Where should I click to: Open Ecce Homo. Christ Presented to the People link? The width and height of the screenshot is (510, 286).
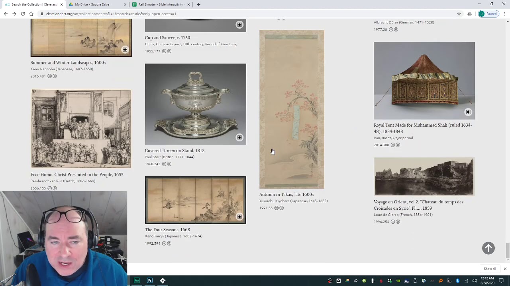point(77,175)
